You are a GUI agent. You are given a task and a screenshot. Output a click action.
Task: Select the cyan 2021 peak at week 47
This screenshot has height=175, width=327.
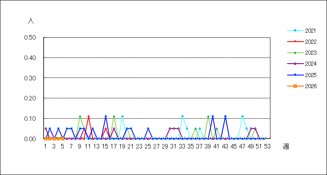(x=242, y=117)
